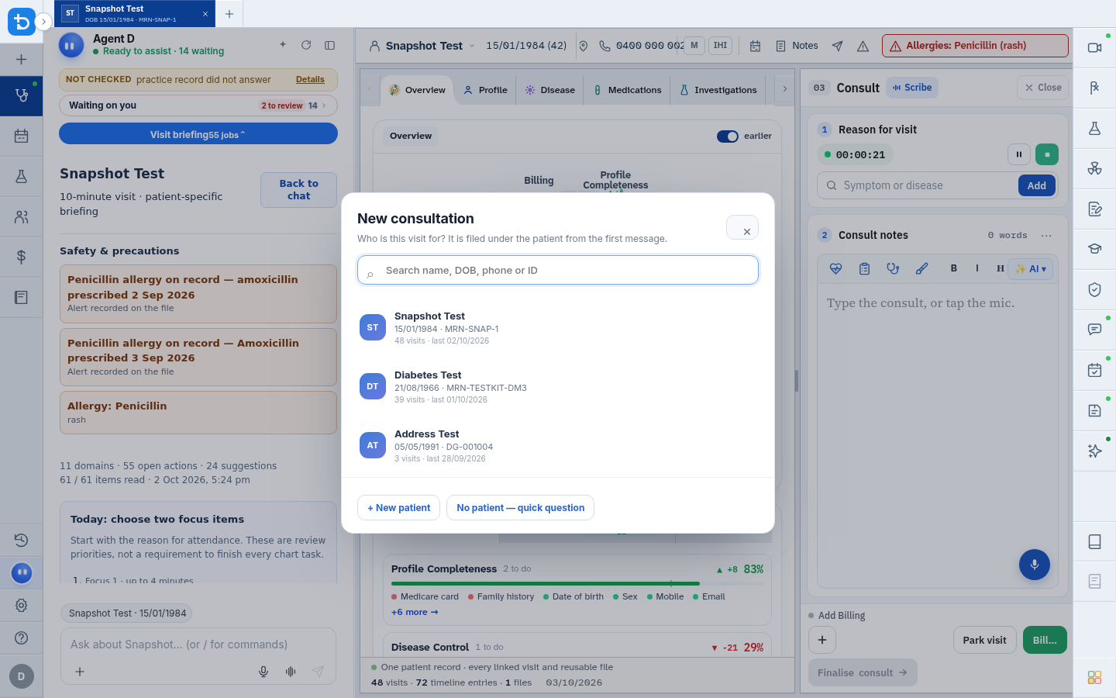This screenshot has height=698, width=1116.
Task: Switch to the Medications tab
Action: click(x=628, y=90)
